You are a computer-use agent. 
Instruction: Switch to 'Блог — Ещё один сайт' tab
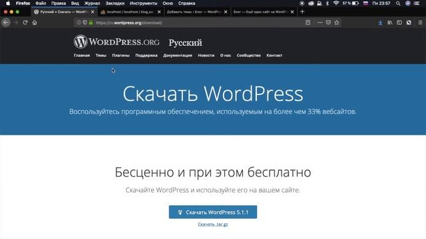[x=264, y=12]
